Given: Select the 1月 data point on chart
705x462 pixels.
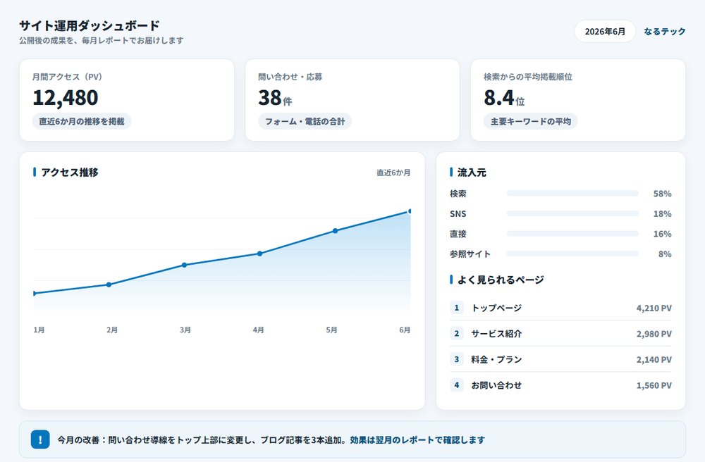Looking at the screenshot, I should [x=34, y=294].
